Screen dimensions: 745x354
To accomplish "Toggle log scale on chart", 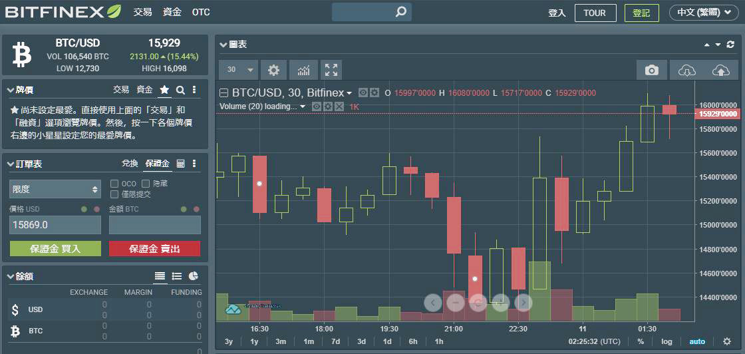I will (x=667, y=341).
